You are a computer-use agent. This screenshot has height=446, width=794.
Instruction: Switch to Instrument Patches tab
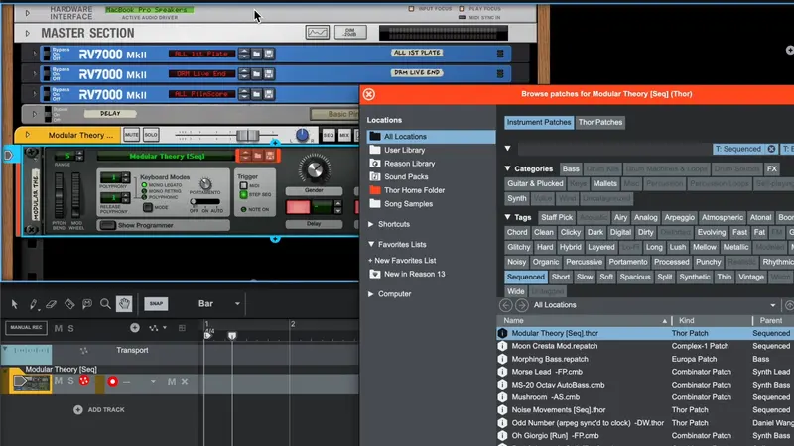tap(539, 122)
